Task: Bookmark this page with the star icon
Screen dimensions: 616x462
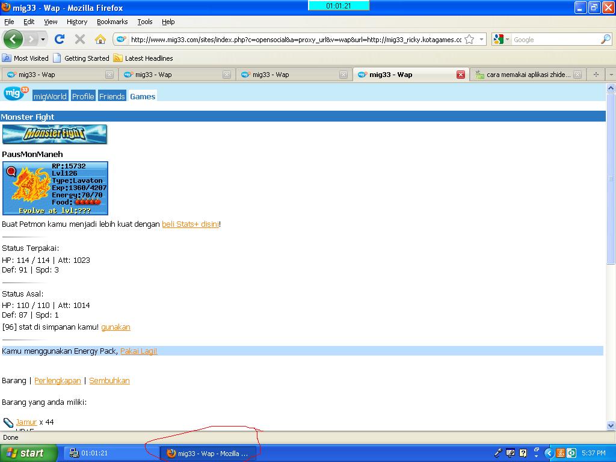Action: point(469,39)
